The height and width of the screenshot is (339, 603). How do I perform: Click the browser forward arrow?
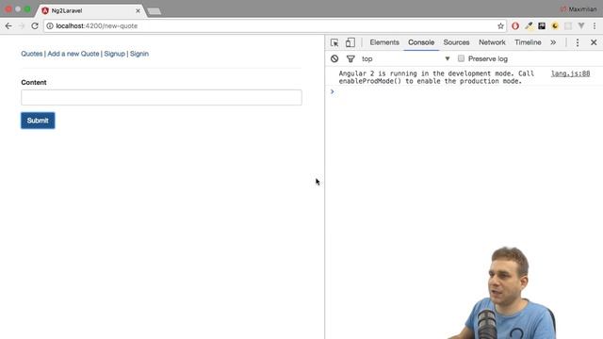click(x=22, y=25)
